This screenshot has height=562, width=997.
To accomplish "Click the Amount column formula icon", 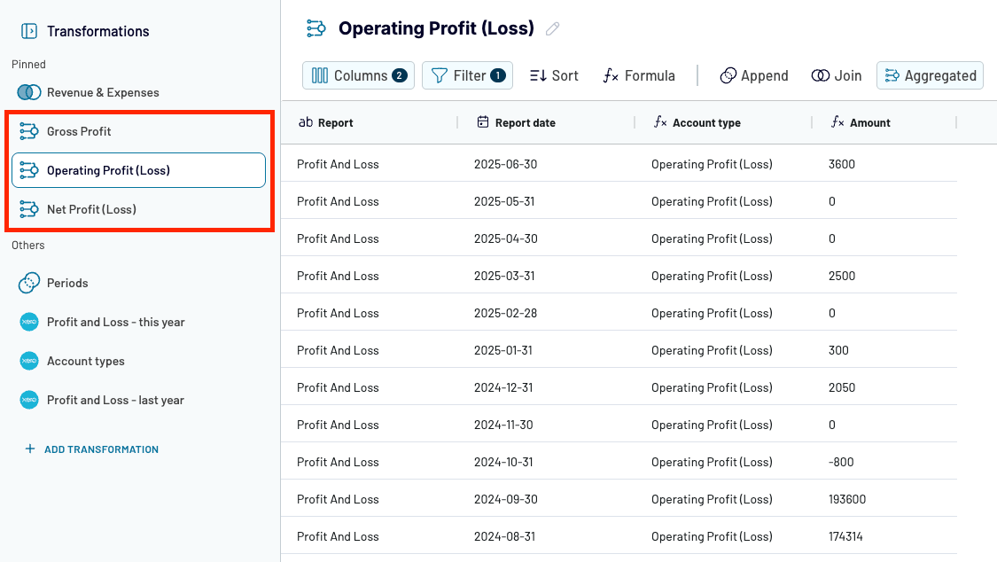I will click(837, 122).
